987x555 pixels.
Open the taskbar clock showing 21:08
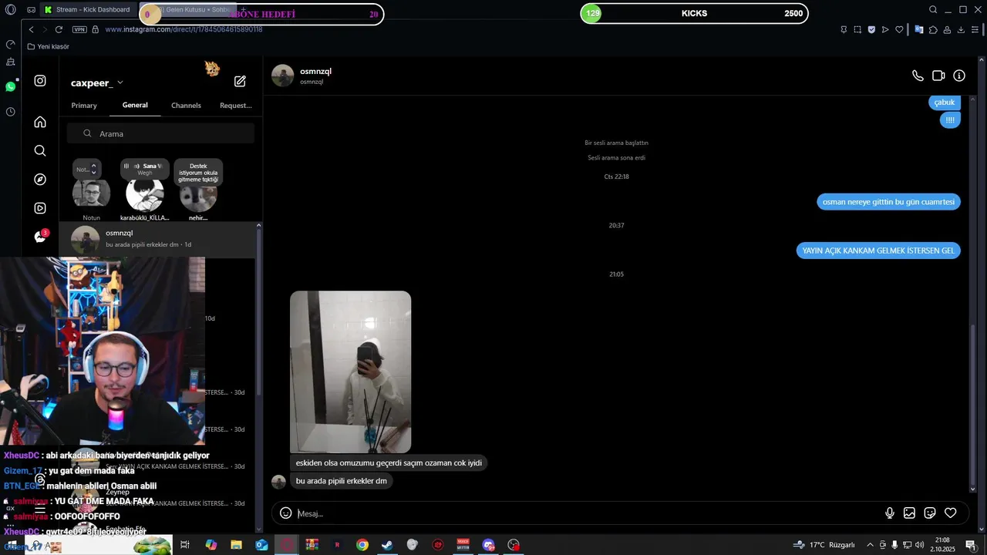tap(942, 544)
